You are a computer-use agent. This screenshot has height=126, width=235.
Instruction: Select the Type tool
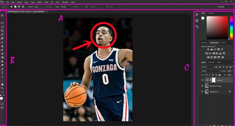pyautogui.click(x=3, y=72)
